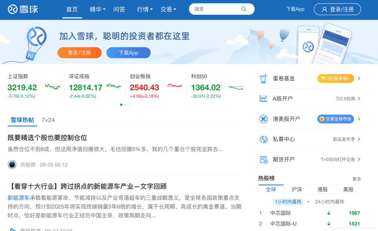Click blue 下载App banner button
Screen dimensions: 378x231
[128, 52]
